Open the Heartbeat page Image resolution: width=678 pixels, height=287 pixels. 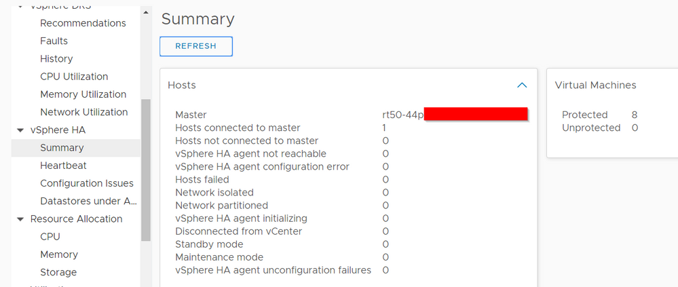click(x=63, y=166)
